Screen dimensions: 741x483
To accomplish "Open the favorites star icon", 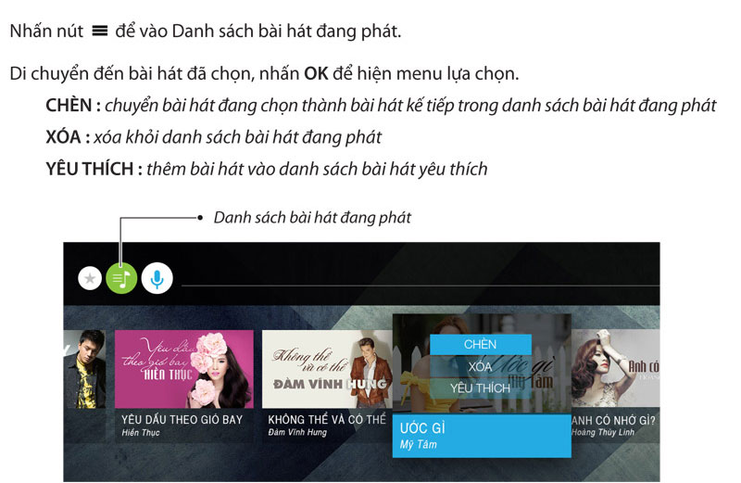I will point(90,279).
